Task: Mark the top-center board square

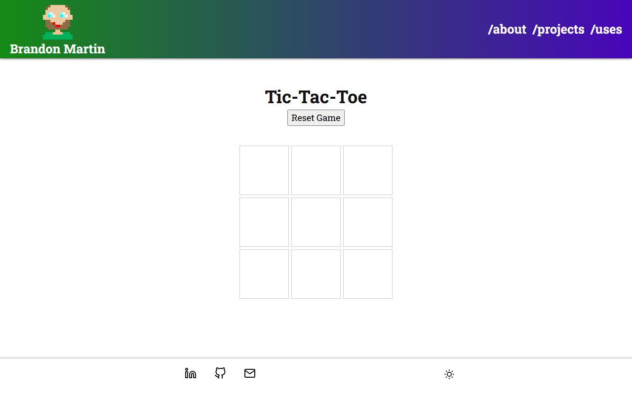Action: click(x=316, y=170)
